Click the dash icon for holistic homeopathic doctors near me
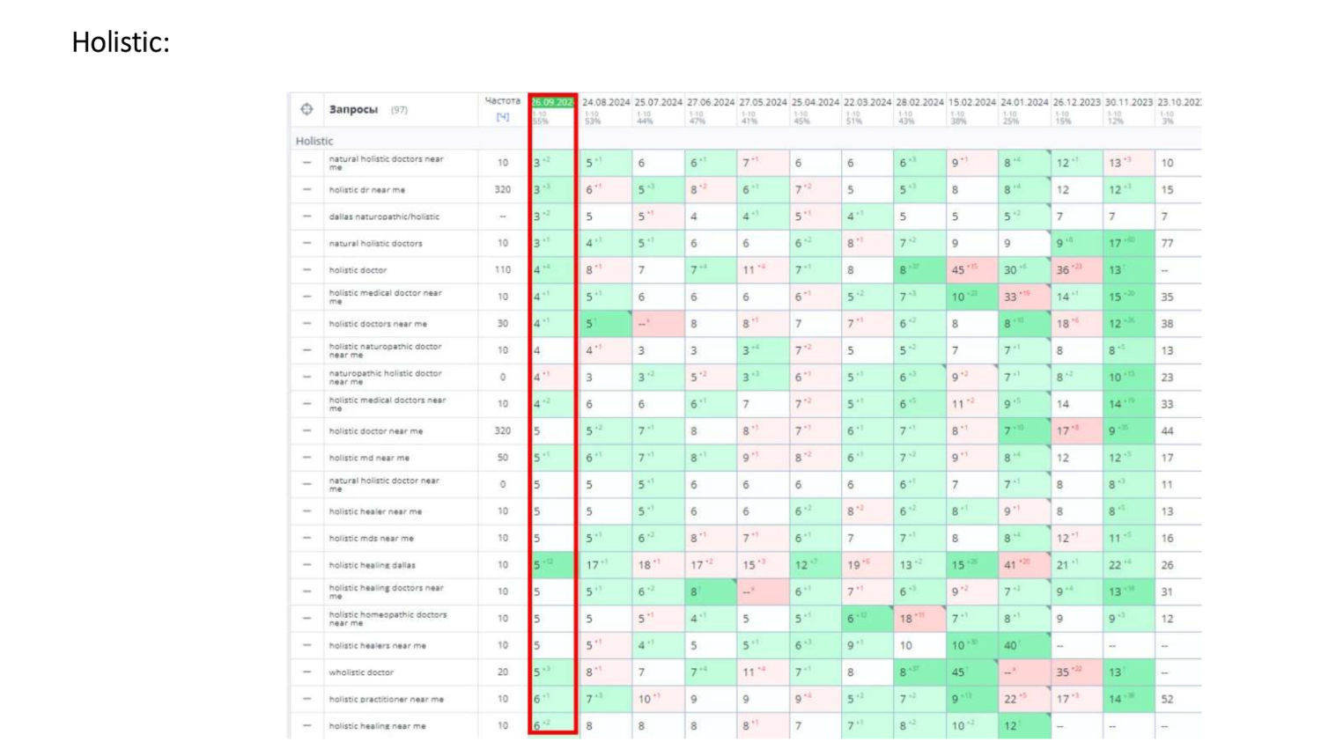The height and width of the screenshot is (749, 1321). pos(306,619)
